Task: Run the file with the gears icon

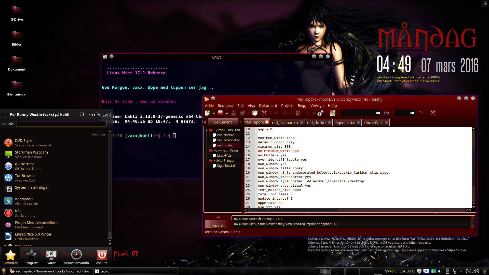Action: (x=320, y=113)
